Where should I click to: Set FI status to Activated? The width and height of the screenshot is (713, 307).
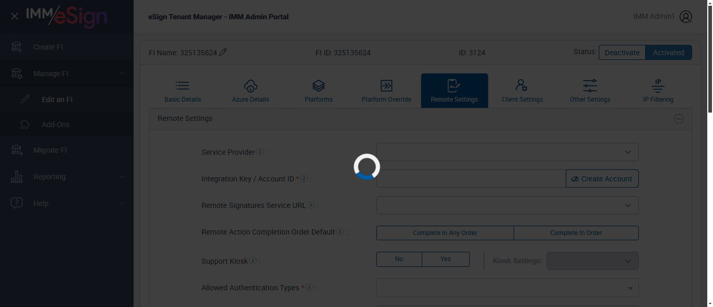669,53
